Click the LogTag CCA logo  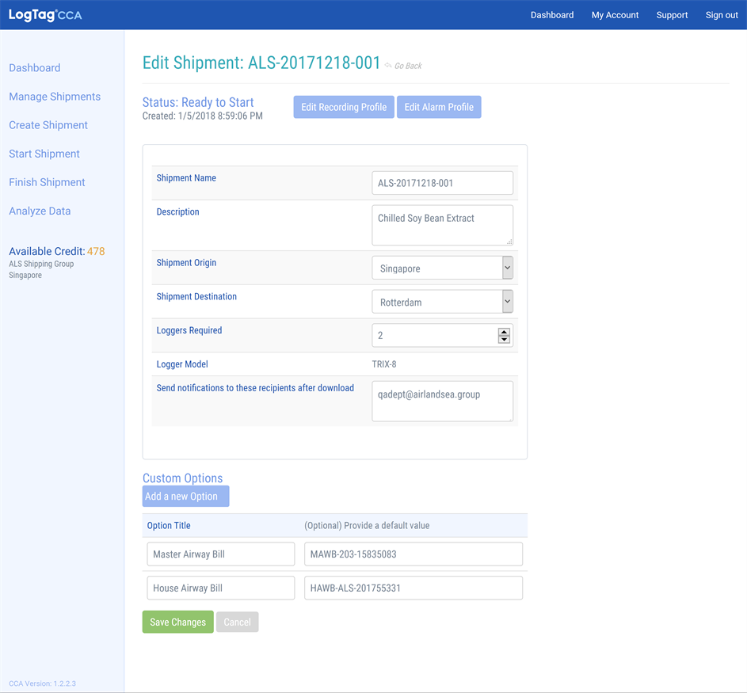[45, 15]
